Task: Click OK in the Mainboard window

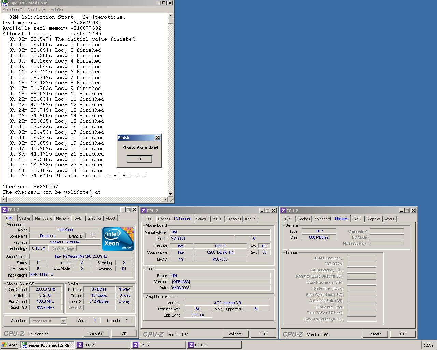Action: (x=263, y=334)
